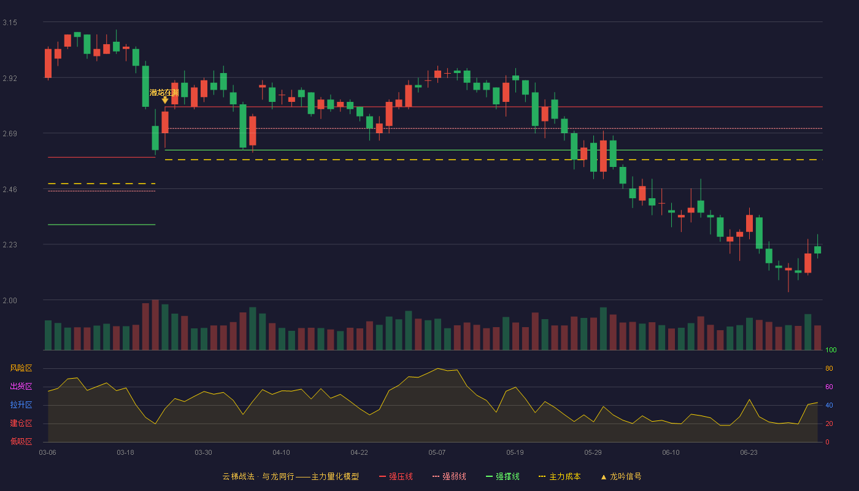Click the 03-30 date label
Viewport: 859px width, 491px height.
point(203,452)
